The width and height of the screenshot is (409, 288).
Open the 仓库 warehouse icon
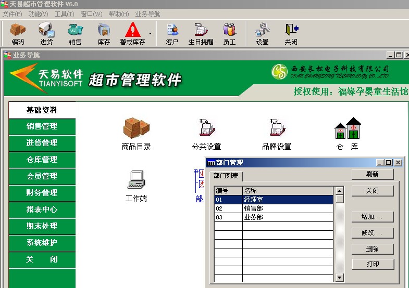point(347,133)
